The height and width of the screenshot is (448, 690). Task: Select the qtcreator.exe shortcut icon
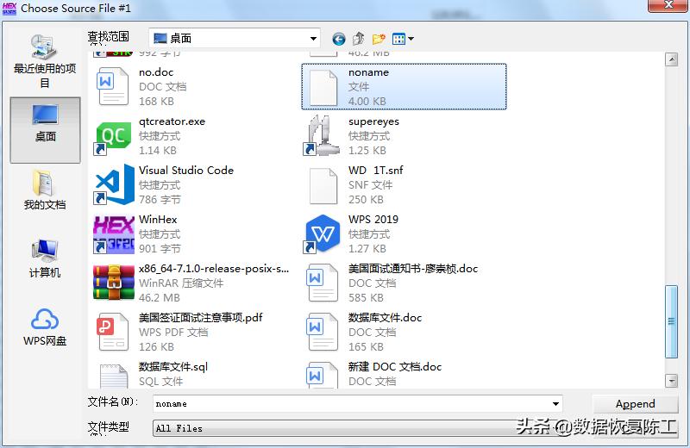click(x=113, y=137)
